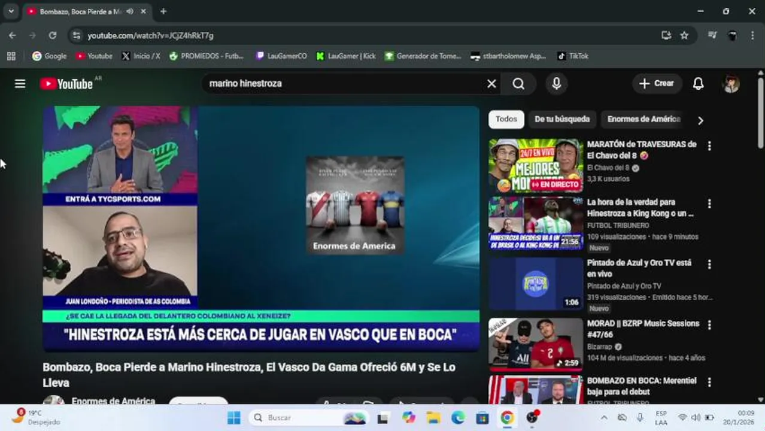Viewport: 765px width, 431px height.
Task: Click the address bar URL youtube.com/watch
Action: pyautogui.click(x=150, y=36)
